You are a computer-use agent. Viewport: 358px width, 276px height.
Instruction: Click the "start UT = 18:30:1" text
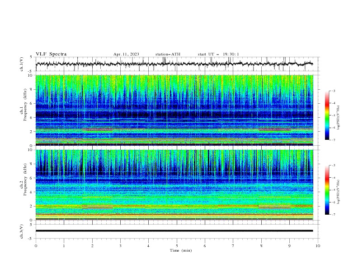[x=218, y=54]
